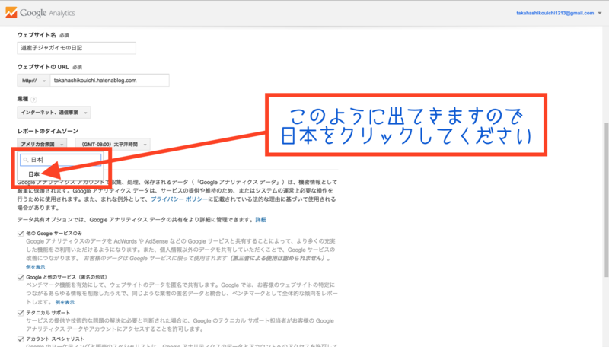Click the レポートのタイムゾーン label
This screenshot has height=347, width=609.
[x=48, y=131]
